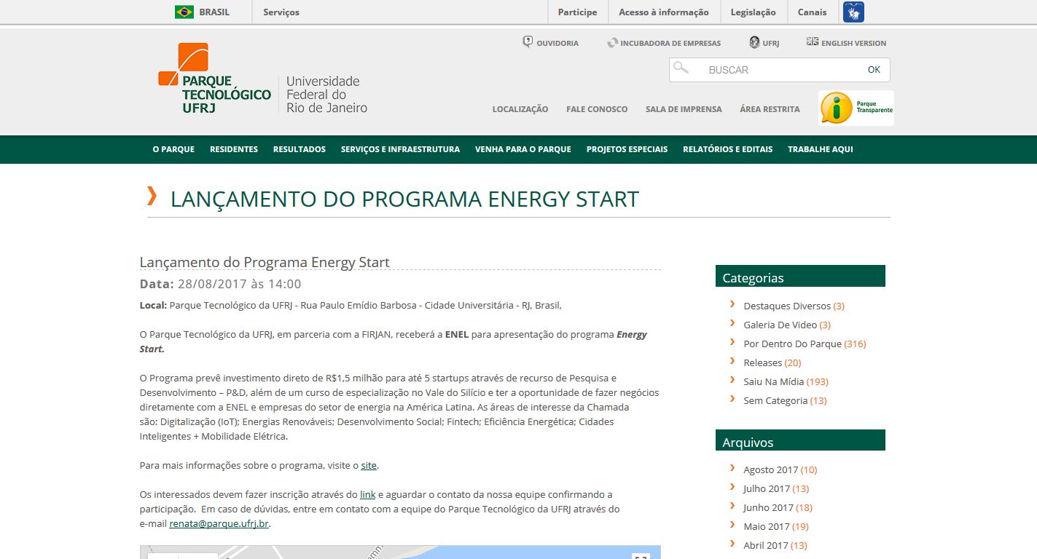Open the Releases category
The image size is (1037, 559).
[x=762, y=362]
